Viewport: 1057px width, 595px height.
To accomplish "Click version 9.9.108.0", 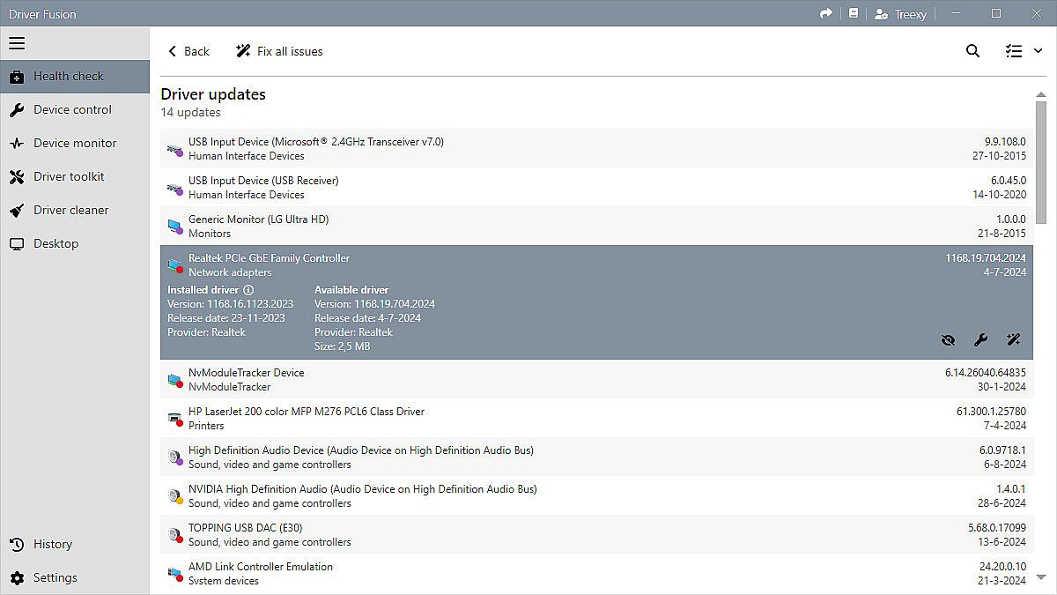I will 1005,142.
